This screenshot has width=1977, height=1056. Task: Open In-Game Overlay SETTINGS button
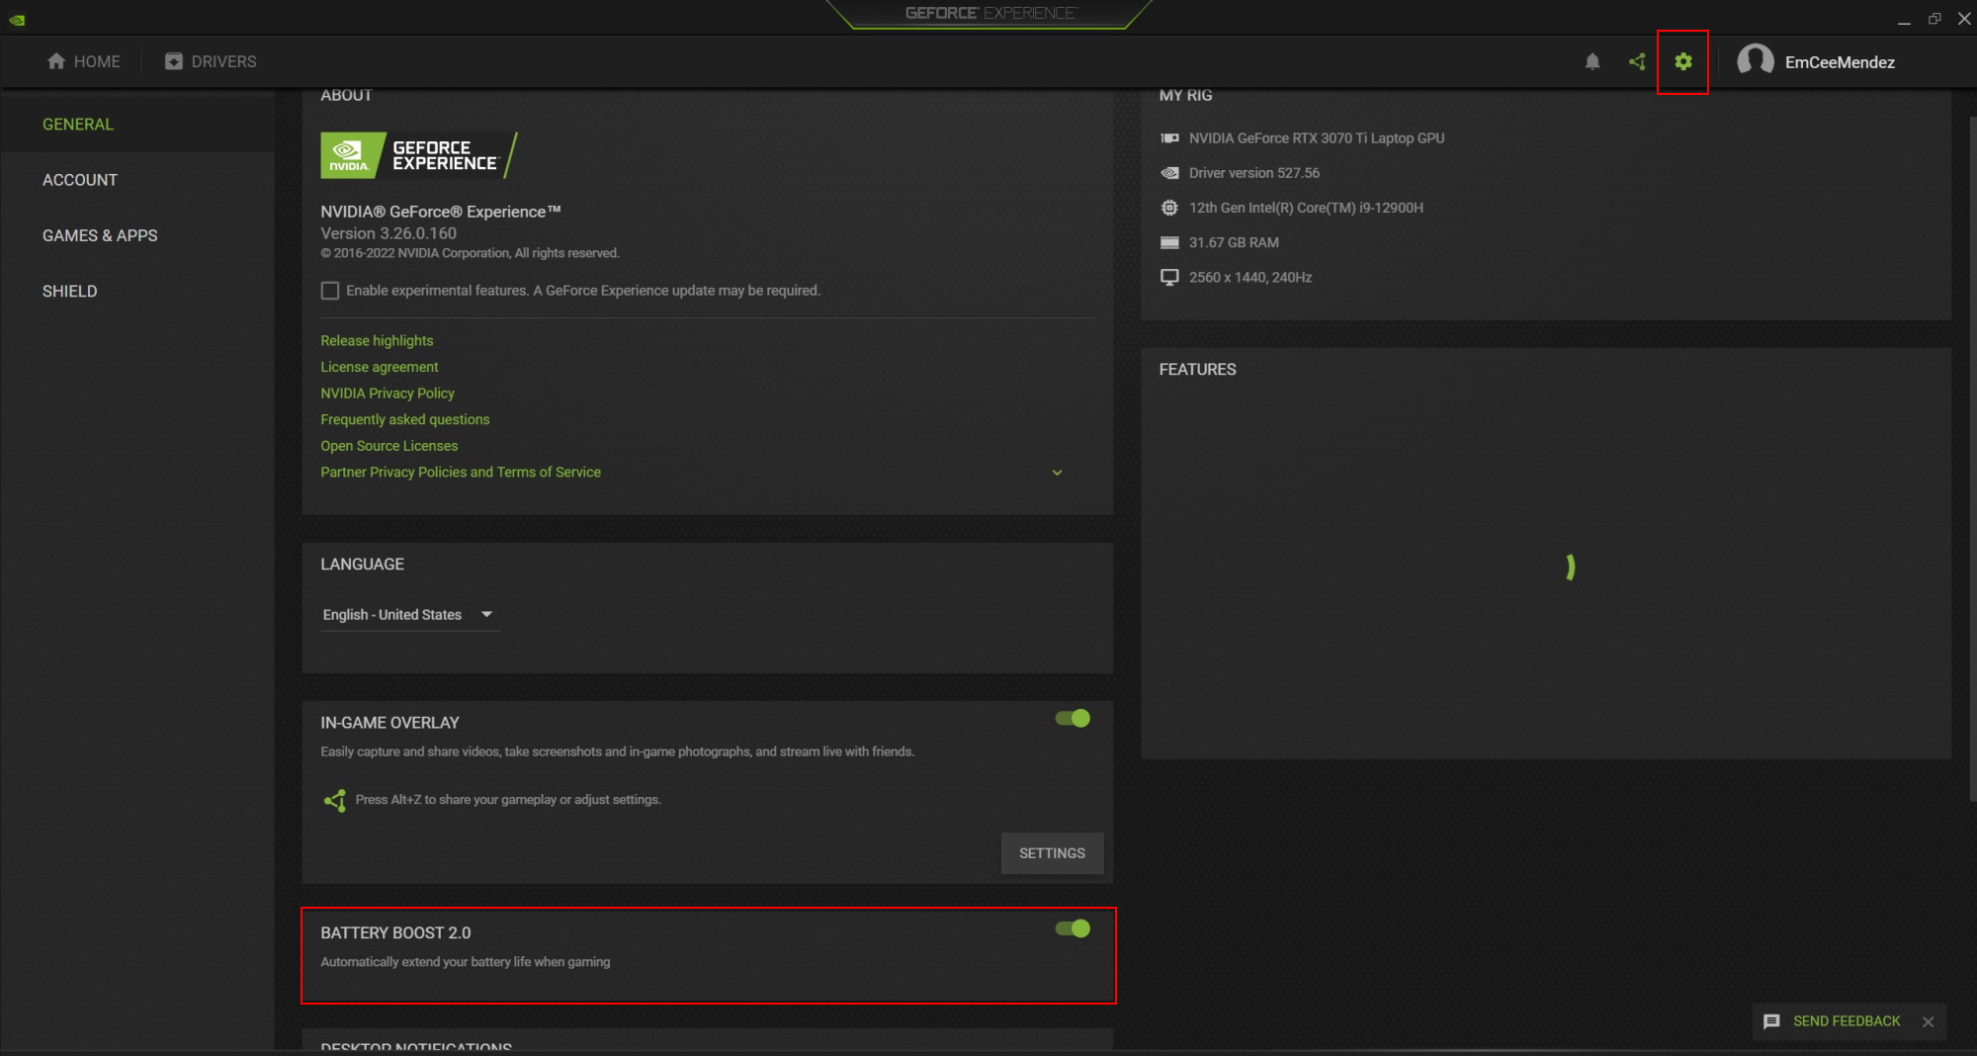(x=1052, y=853)
